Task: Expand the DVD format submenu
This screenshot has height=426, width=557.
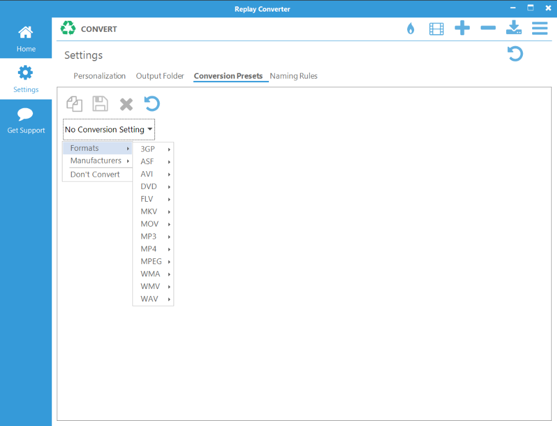Action: click(153, 186)
